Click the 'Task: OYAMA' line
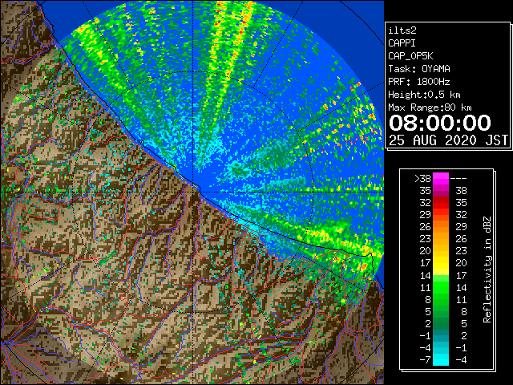 pos(419,69)
